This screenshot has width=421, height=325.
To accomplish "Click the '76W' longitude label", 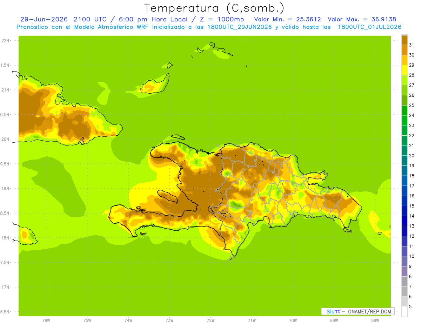I will 46,320.
